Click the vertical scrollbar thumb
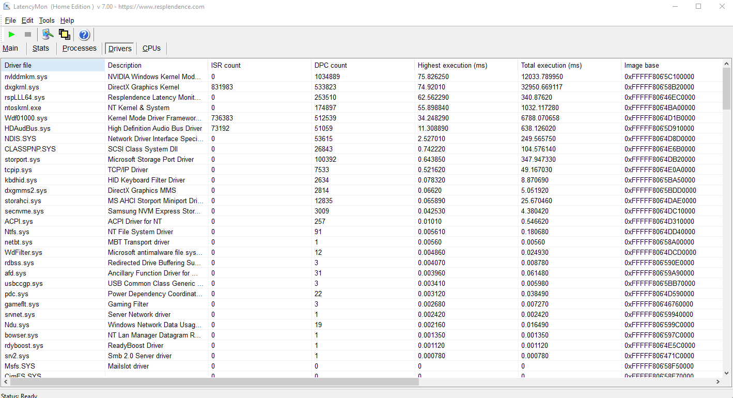 (726, 88)
